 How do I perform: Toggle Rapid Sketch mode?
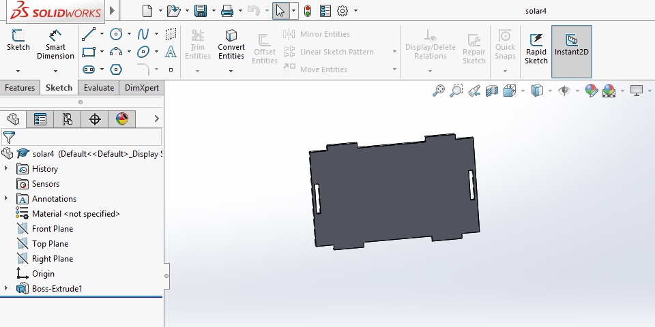pos(536,49)
